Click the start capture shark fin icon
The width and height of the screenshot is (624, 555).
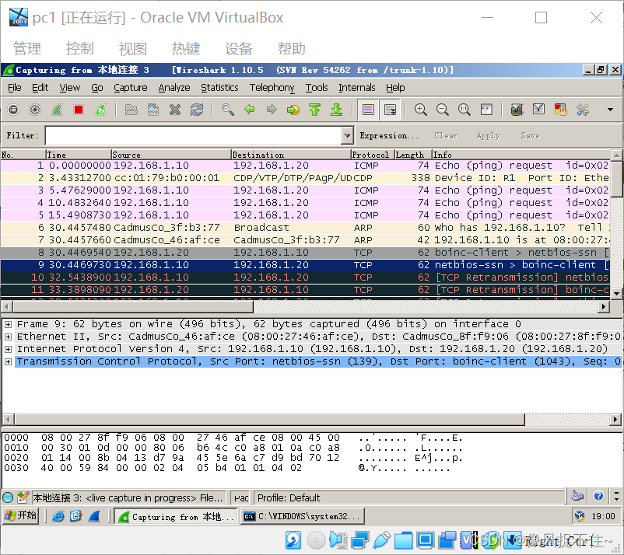coord(57,110)
